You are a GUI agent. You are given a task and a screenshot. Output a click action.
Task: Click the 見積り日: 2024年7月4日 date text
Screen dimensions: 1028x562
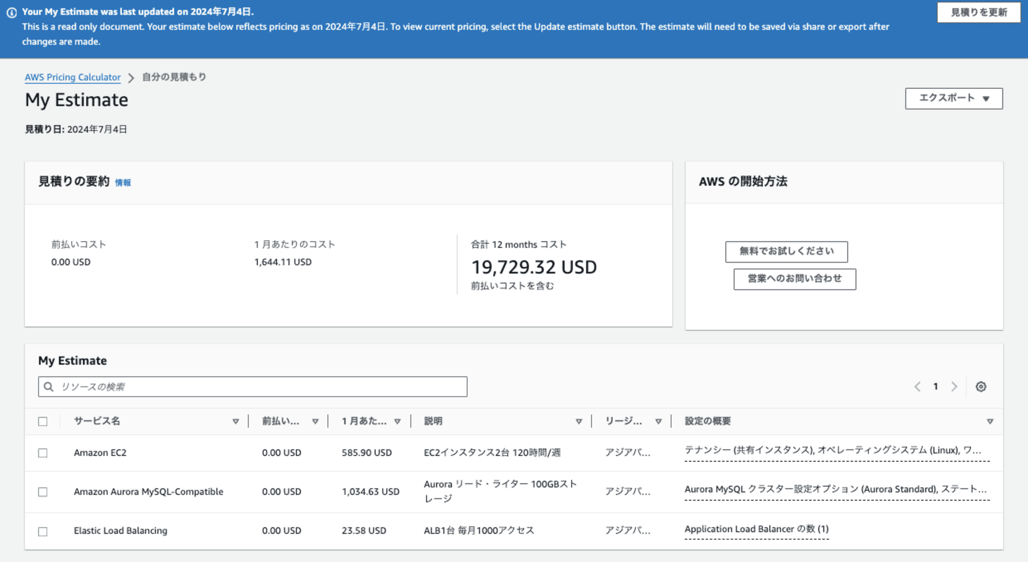(76, 129)
